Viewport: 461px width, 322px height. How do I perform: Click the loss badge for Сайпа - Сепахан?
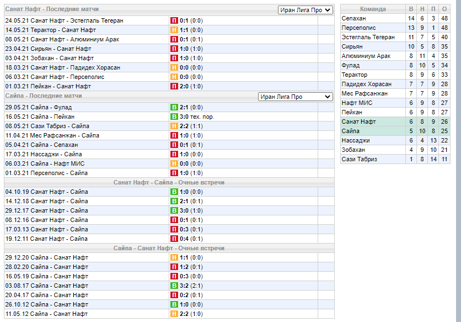(174, 145)
